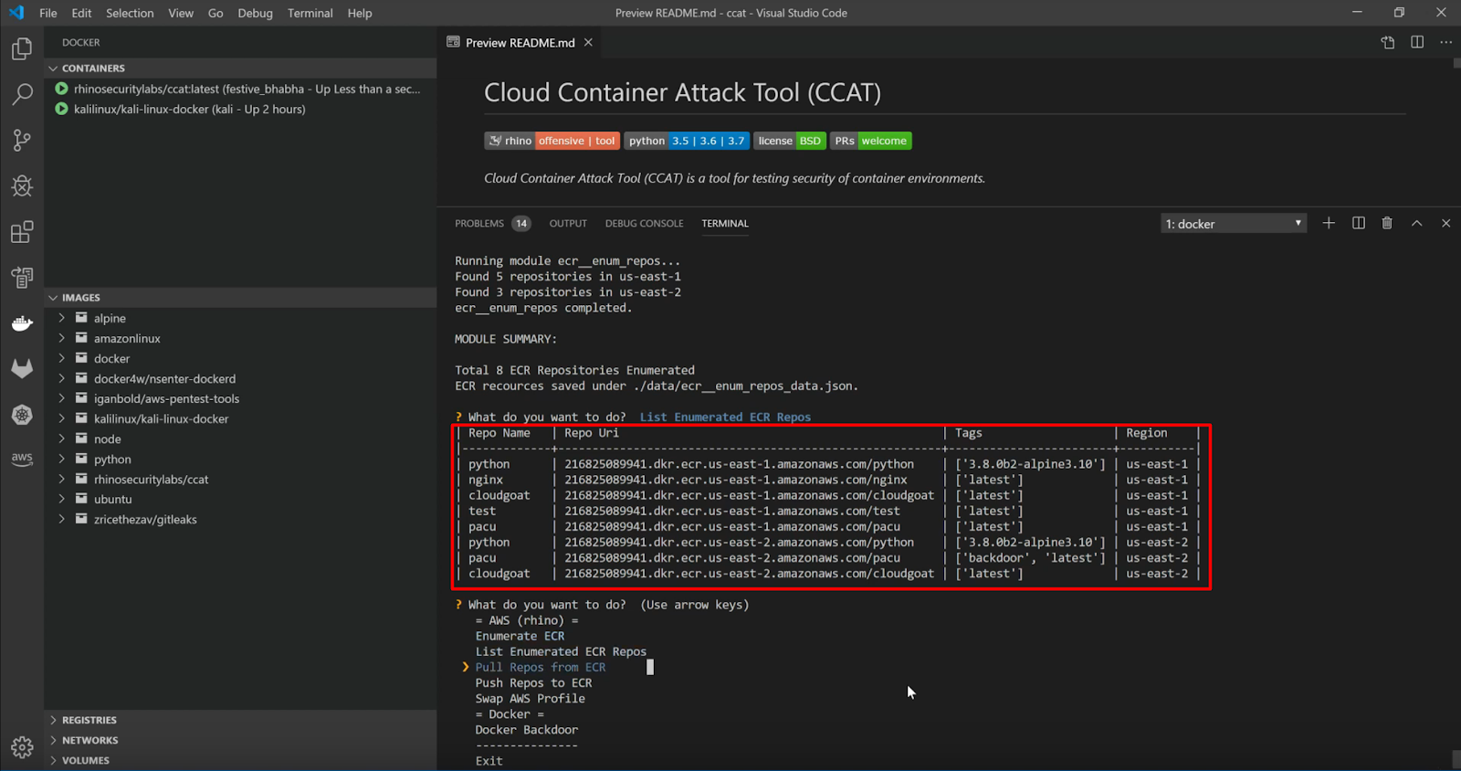
Task: Open the AWS toolkit icon
Action: click(22, 459)
